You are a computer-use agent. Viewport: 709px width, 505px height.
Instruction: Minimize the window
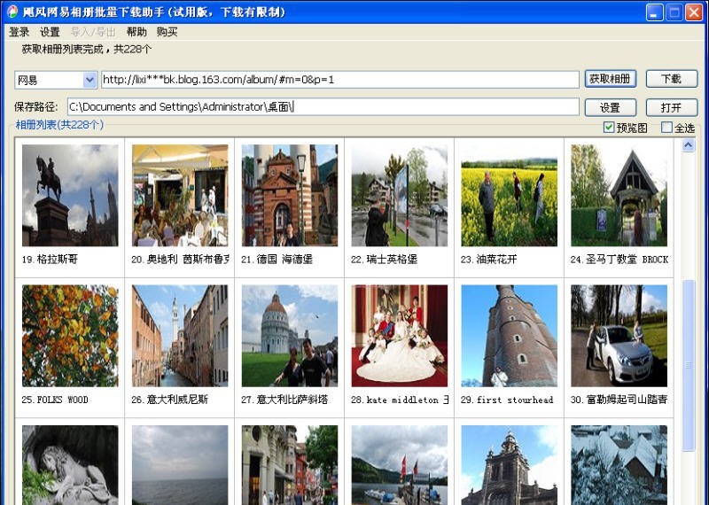[654, 12]
